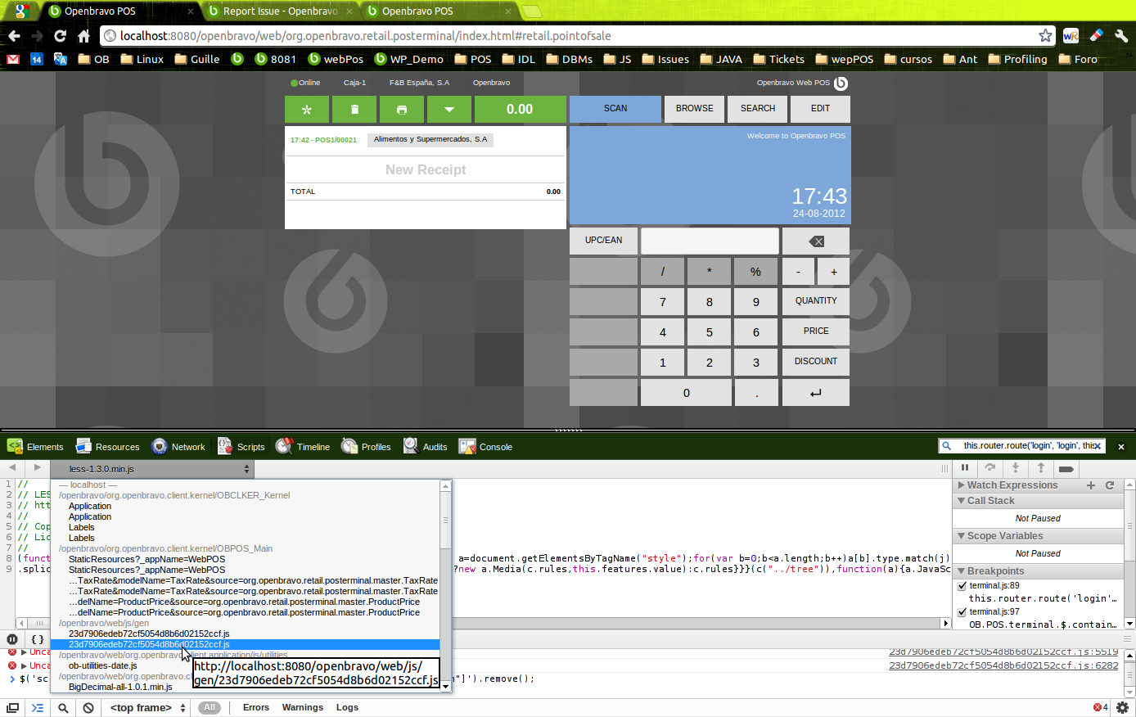1136x717 pixels.
Task: Click the DevTools search field
Action: click(x=1023, y=446)
